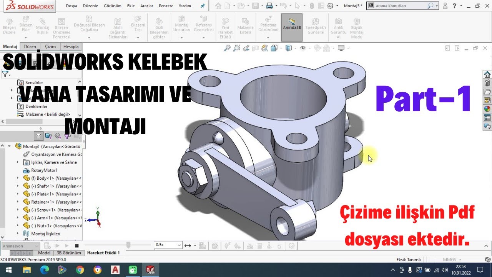Switch to the Model tab
Image resolution: width=492 pixels, height=277 pixels.
click(45, 253)
